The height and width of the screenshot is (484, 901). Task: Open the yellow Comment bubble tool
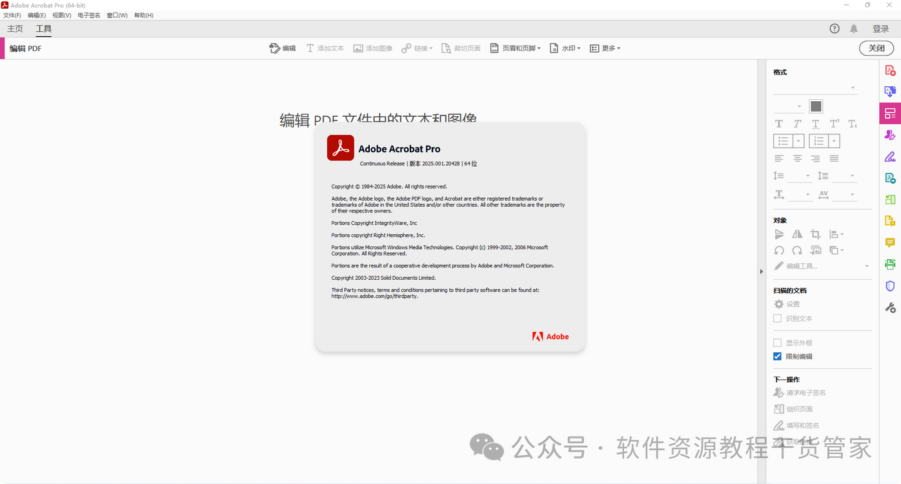pos(890,242)
